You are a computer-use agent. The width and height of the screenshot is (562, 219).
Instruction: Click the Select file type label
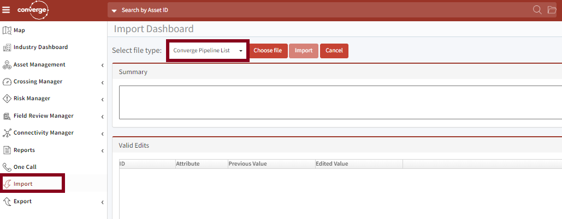(x=137, y=51)
